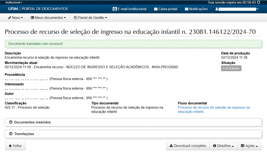Click the user profile icon

pyautogui.click(x=216, y=9)
